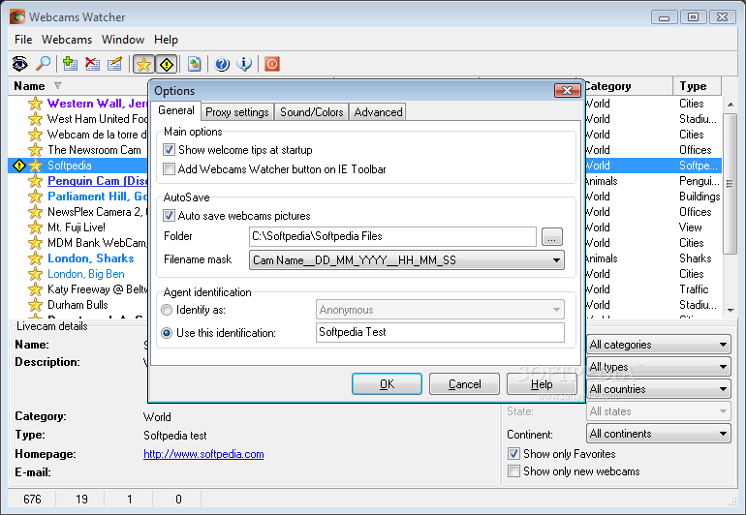Screen dimensions: 746x515
Task: Open the All states dropdown
Action: pyautogui.click(x=659, y=411)
